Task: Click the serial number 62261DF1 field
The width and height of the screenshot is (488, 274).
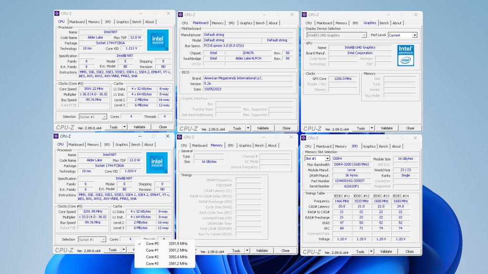Action: click(x=351, y=186)
